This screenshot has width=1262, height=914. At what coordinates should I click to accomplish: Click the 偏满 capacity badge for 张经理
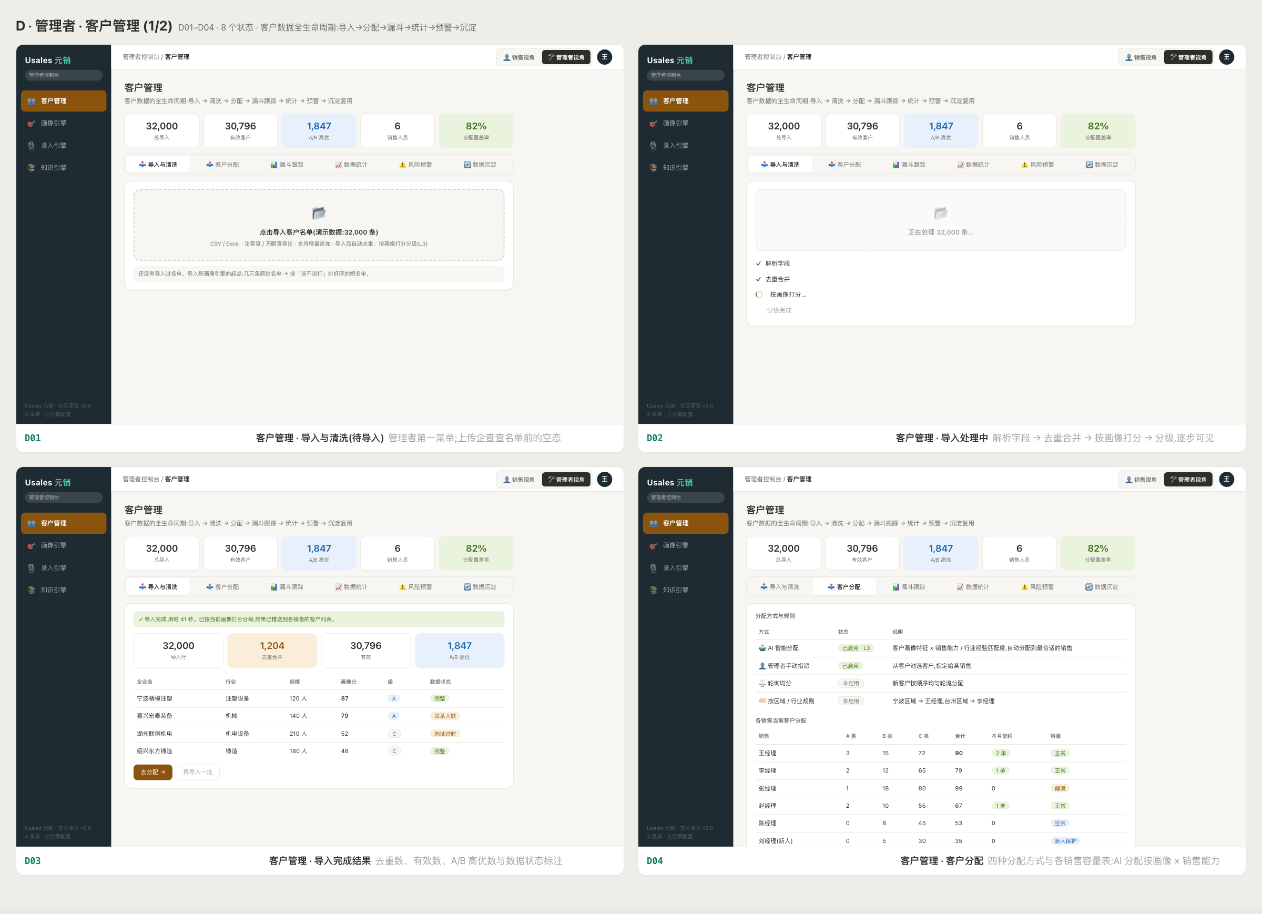click(1060, 788)
